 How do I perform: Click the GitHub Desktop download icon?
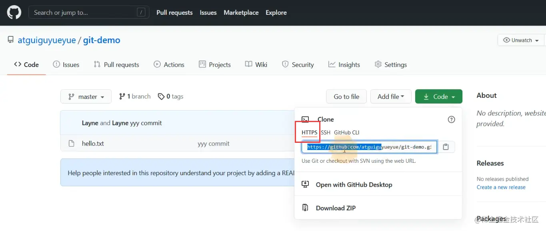(x=305, y=184)
